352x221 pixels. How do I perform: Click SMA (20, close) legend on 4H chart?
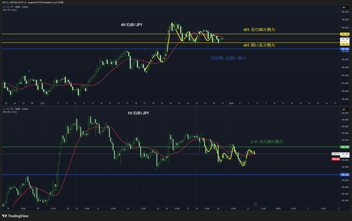[x=10, y=10]
